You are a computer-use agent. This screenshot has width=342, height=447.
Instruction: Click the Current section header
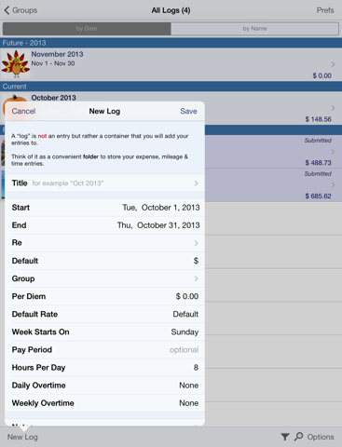(171, 87)
